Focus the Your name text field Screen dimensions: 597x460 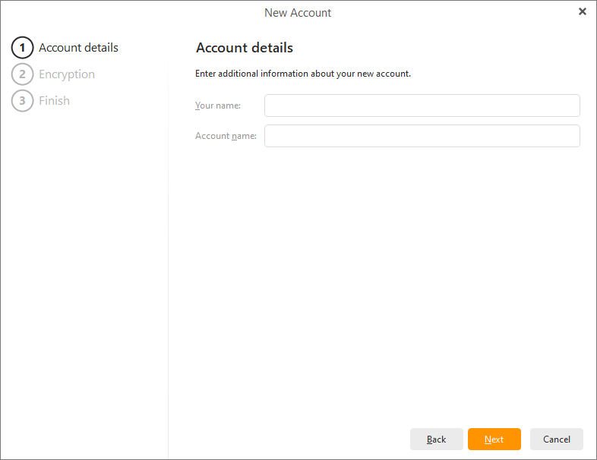422,106
